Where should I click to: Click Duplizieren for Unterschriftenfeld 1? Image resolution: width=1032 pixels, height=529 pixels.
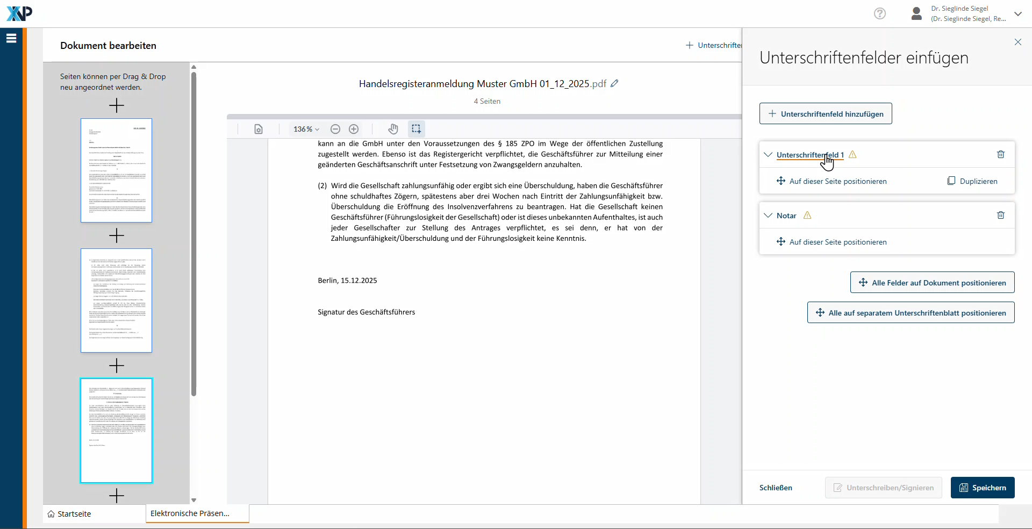coord(972,181)
